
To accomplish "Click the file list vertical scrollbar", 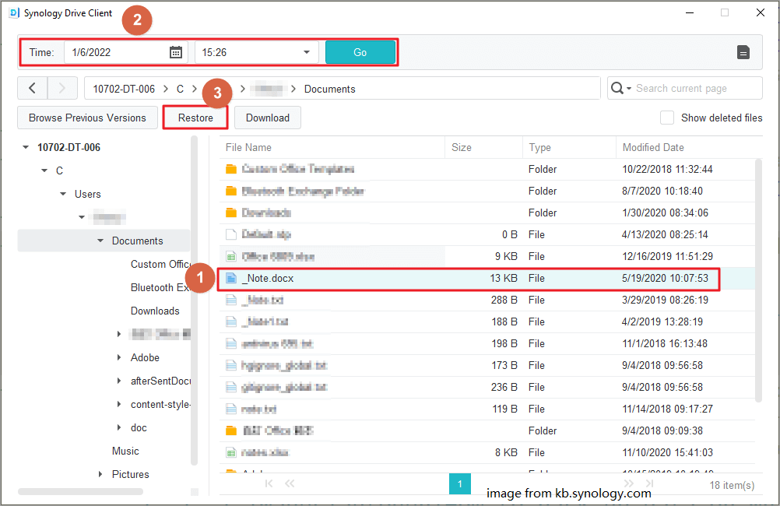I will (x=758, y=280).
